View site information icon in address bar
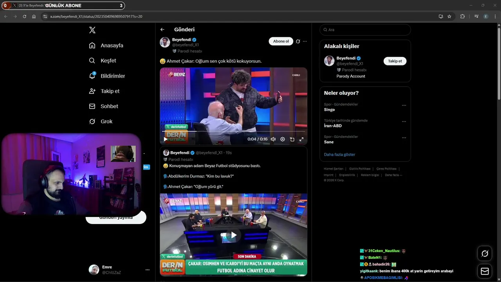 pos(45,16)
